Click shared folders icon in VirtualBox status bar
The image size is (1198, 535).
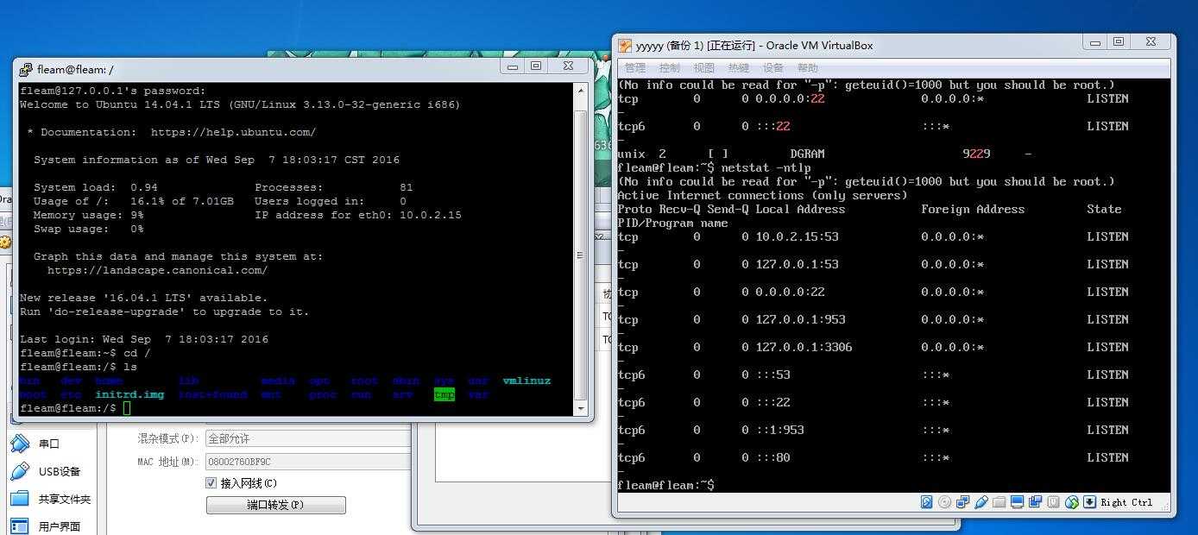[999, 501]
